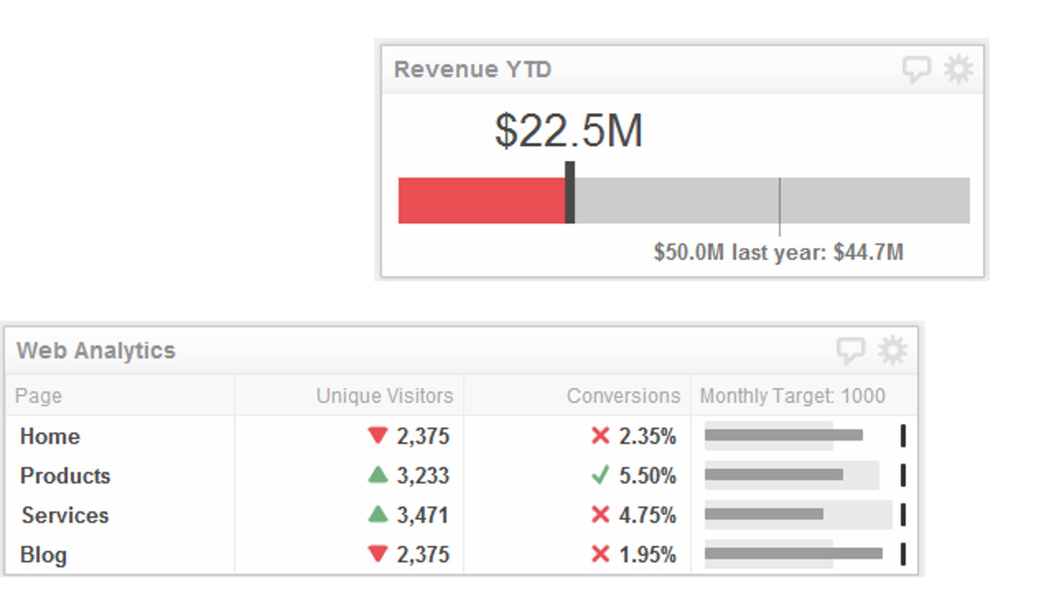The width and height of the screenshot is (1054, 592).
Task: Open Revenue YTD widget settings gear
Action: coord(958,70)
